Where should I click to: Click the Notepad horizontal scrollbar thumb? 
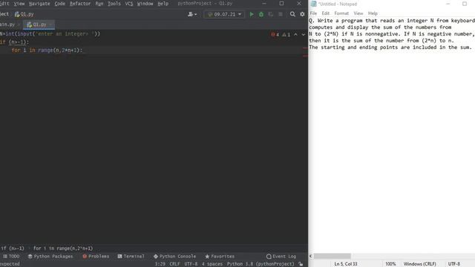click(x=332, y=256)
